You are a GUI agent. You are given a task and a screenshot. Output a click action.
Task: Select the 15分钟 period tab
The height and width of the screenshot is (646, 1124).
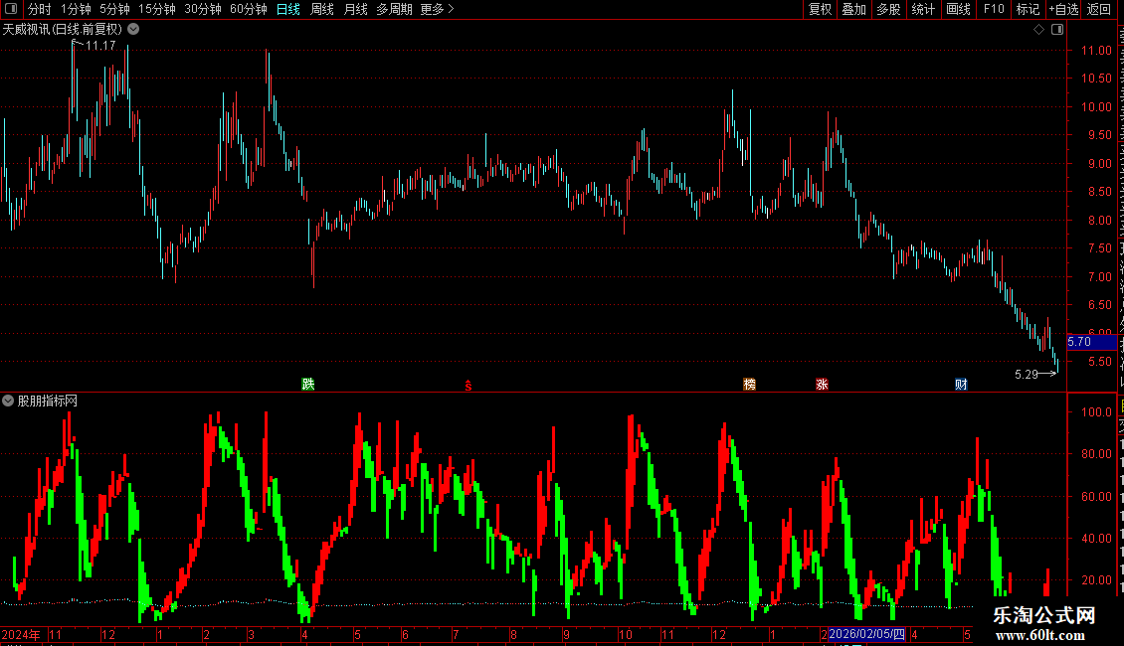pyautogui.click(x=157, y=9)
